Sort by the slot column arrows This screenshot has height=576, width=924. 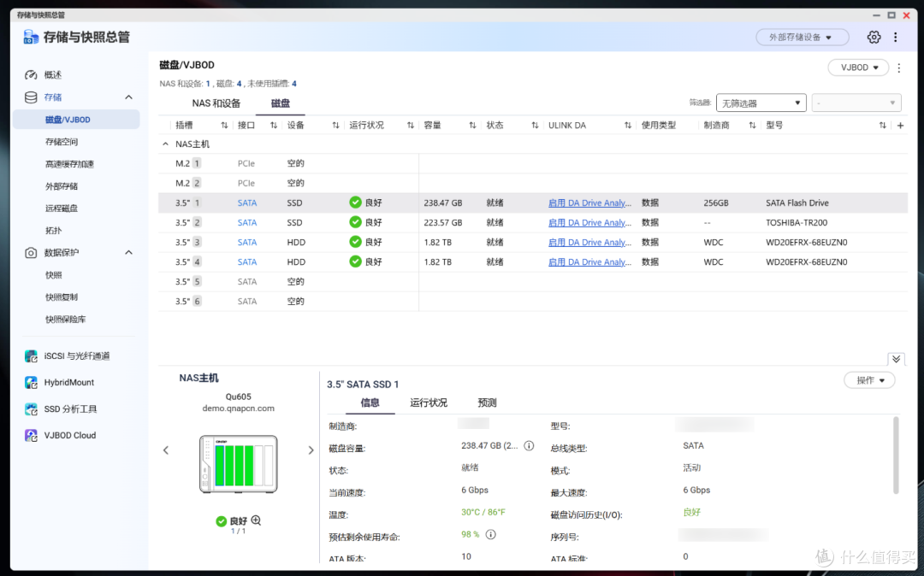coord(224,126)
